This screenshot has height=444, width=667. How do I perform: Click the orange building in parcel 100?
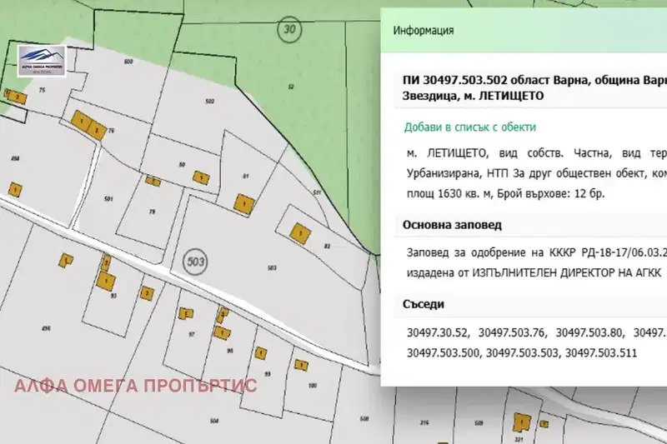pos(301,365)
